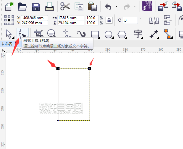Toggle the lock ratio padlock
Screen dimensions: 183x149
(x=109, y=20)
